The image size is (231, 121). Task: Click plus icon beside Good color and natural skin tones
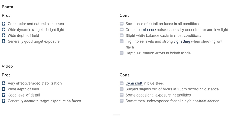point(4,24)
